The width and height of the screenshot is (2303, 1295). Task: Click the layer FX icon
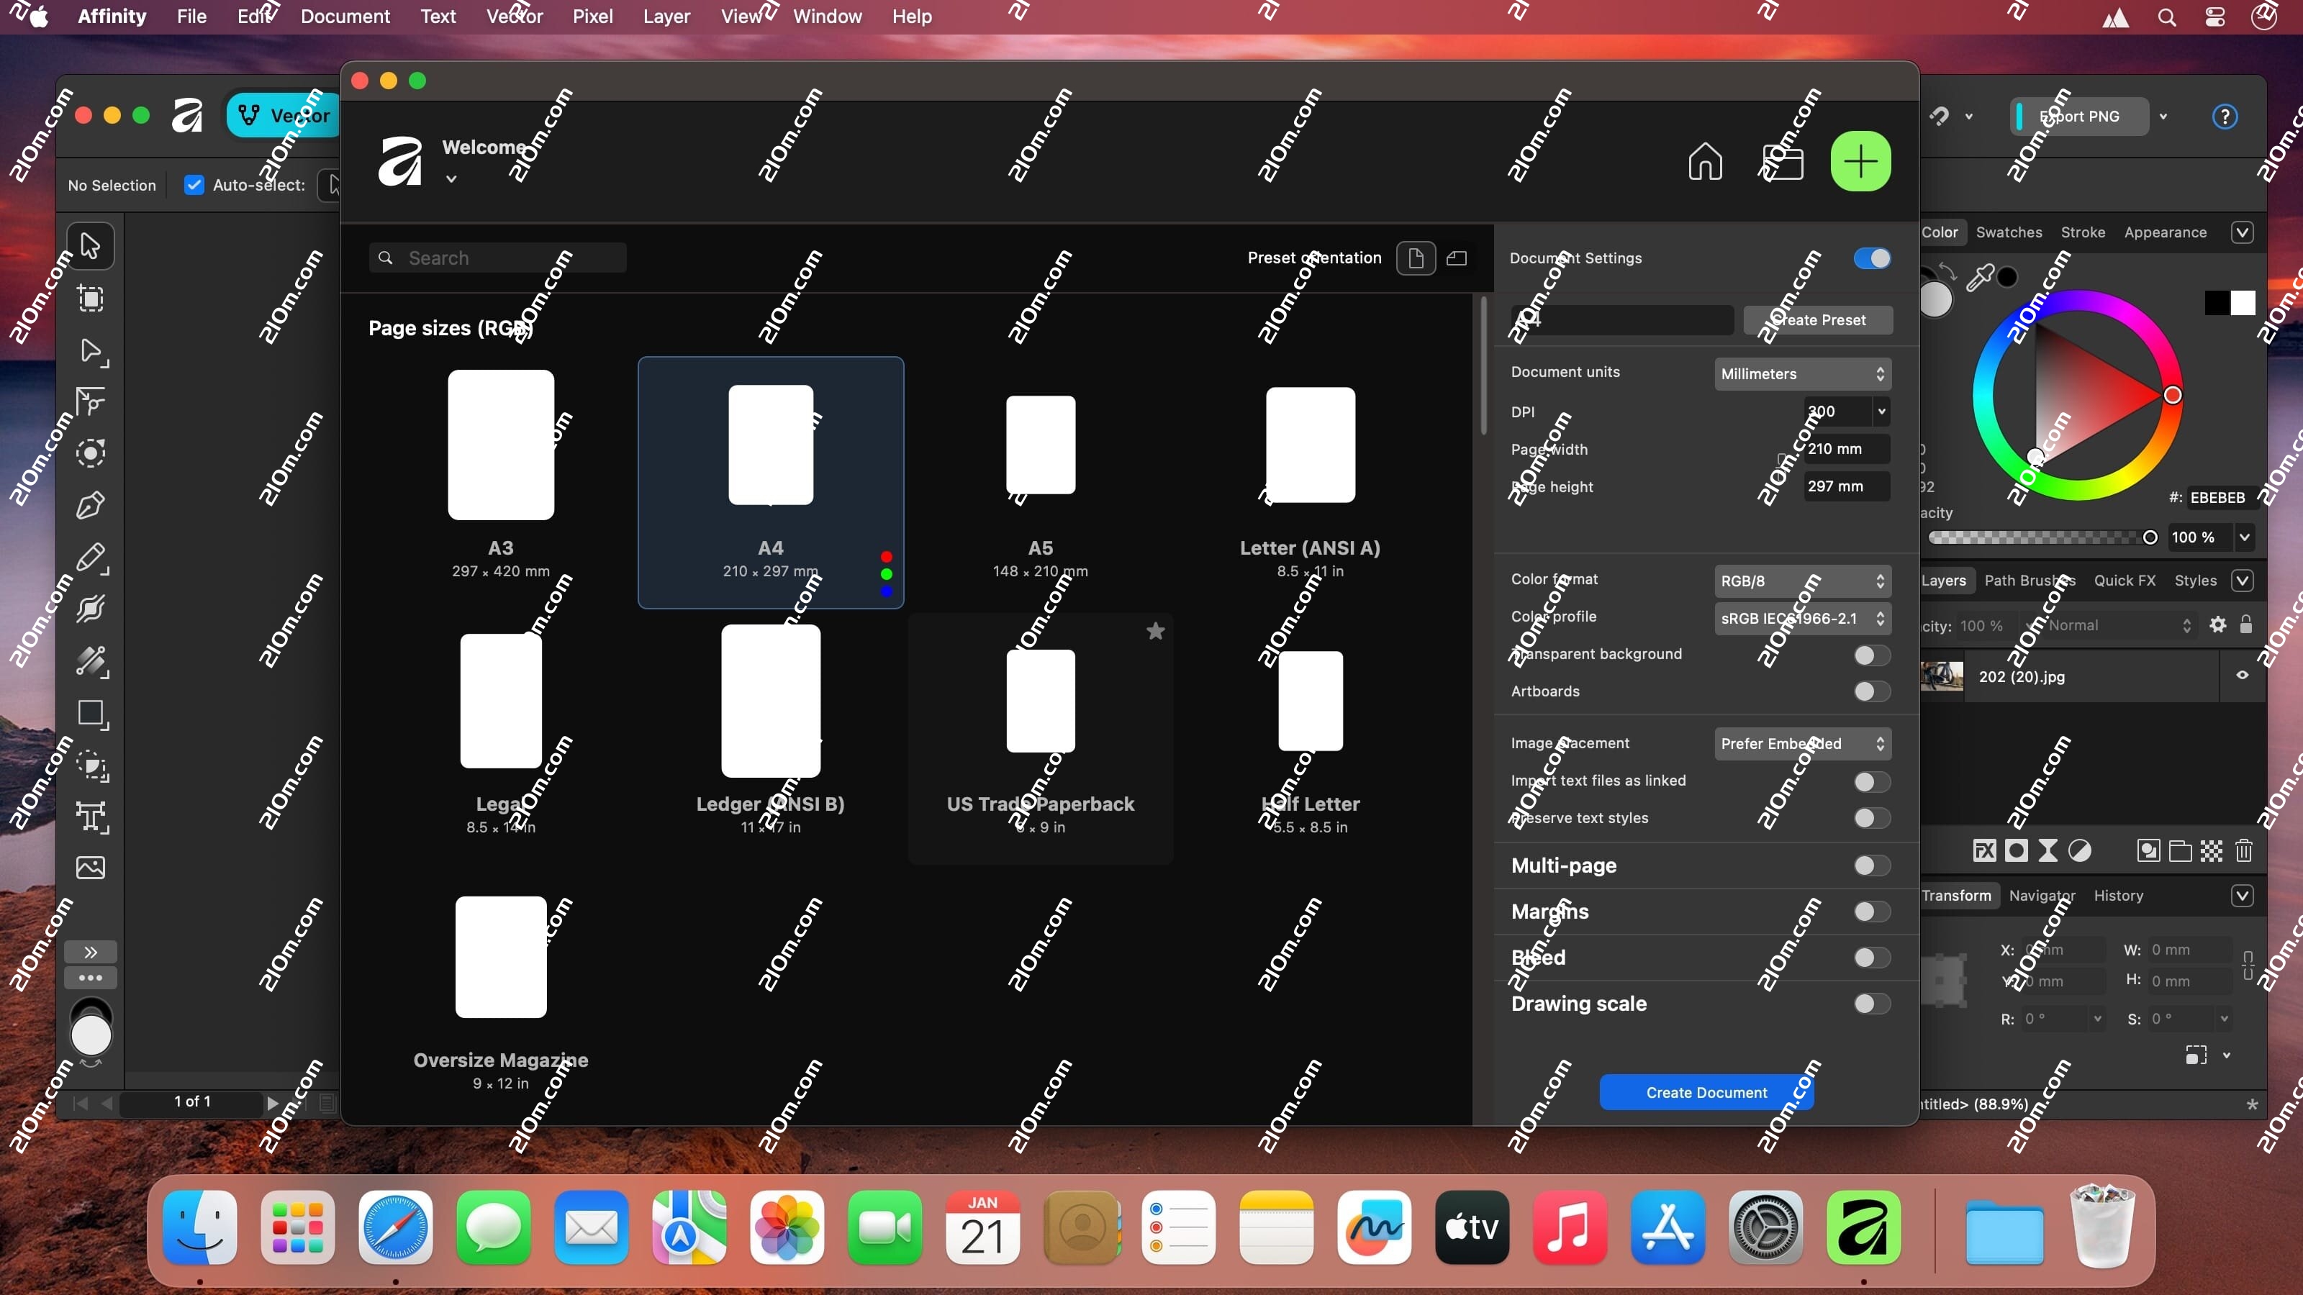click(1984, 851)
